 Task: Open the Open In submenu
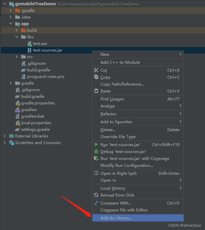pos(138,180)
